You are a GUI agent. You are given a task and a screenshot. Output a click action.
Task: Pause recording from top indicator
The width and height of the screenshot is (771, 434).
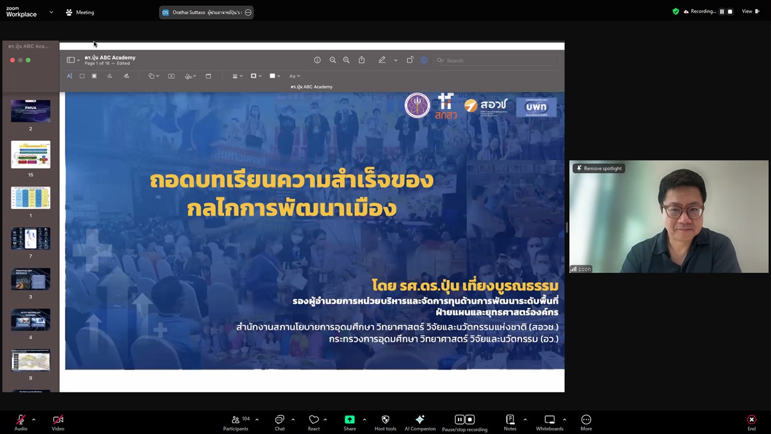(722, 11)
